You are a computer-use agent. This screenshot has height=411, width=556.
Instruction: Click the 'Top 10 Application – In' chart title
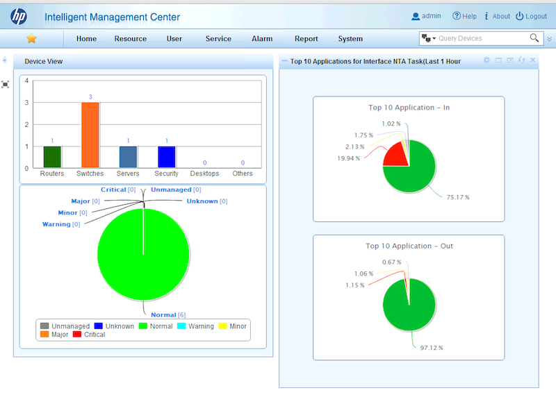[x=409, y=108]
